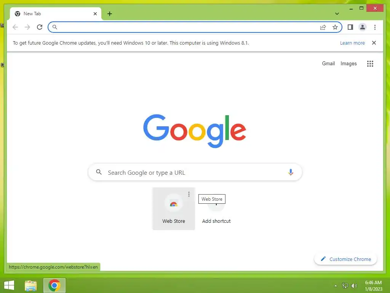Image resolution: width=390 pixels, height=293 pixels.
Task: Click the browser back arrow
Action: 15,27
